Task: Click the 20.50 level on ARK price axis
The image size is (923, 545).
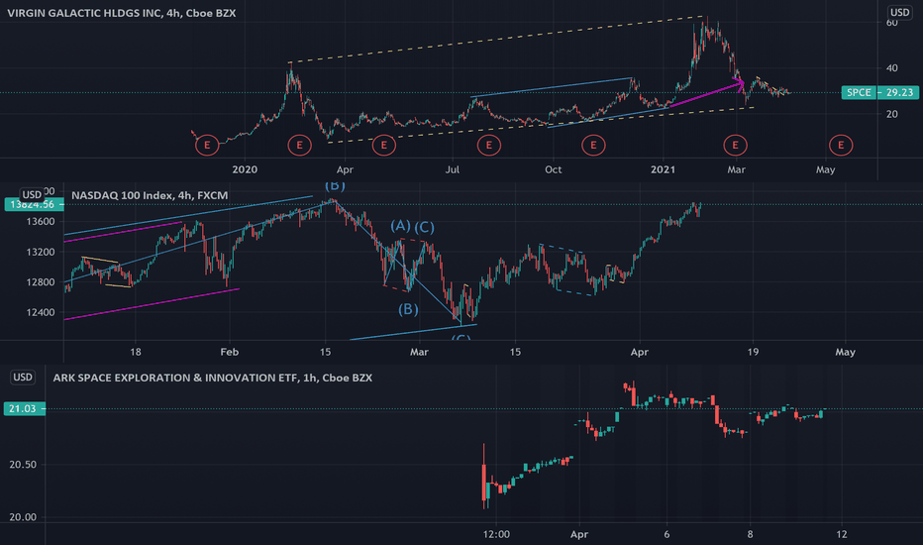Action: coord(23,465)
